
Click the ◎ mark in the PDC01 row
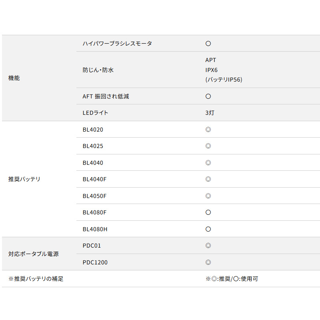tap(208, 246)
